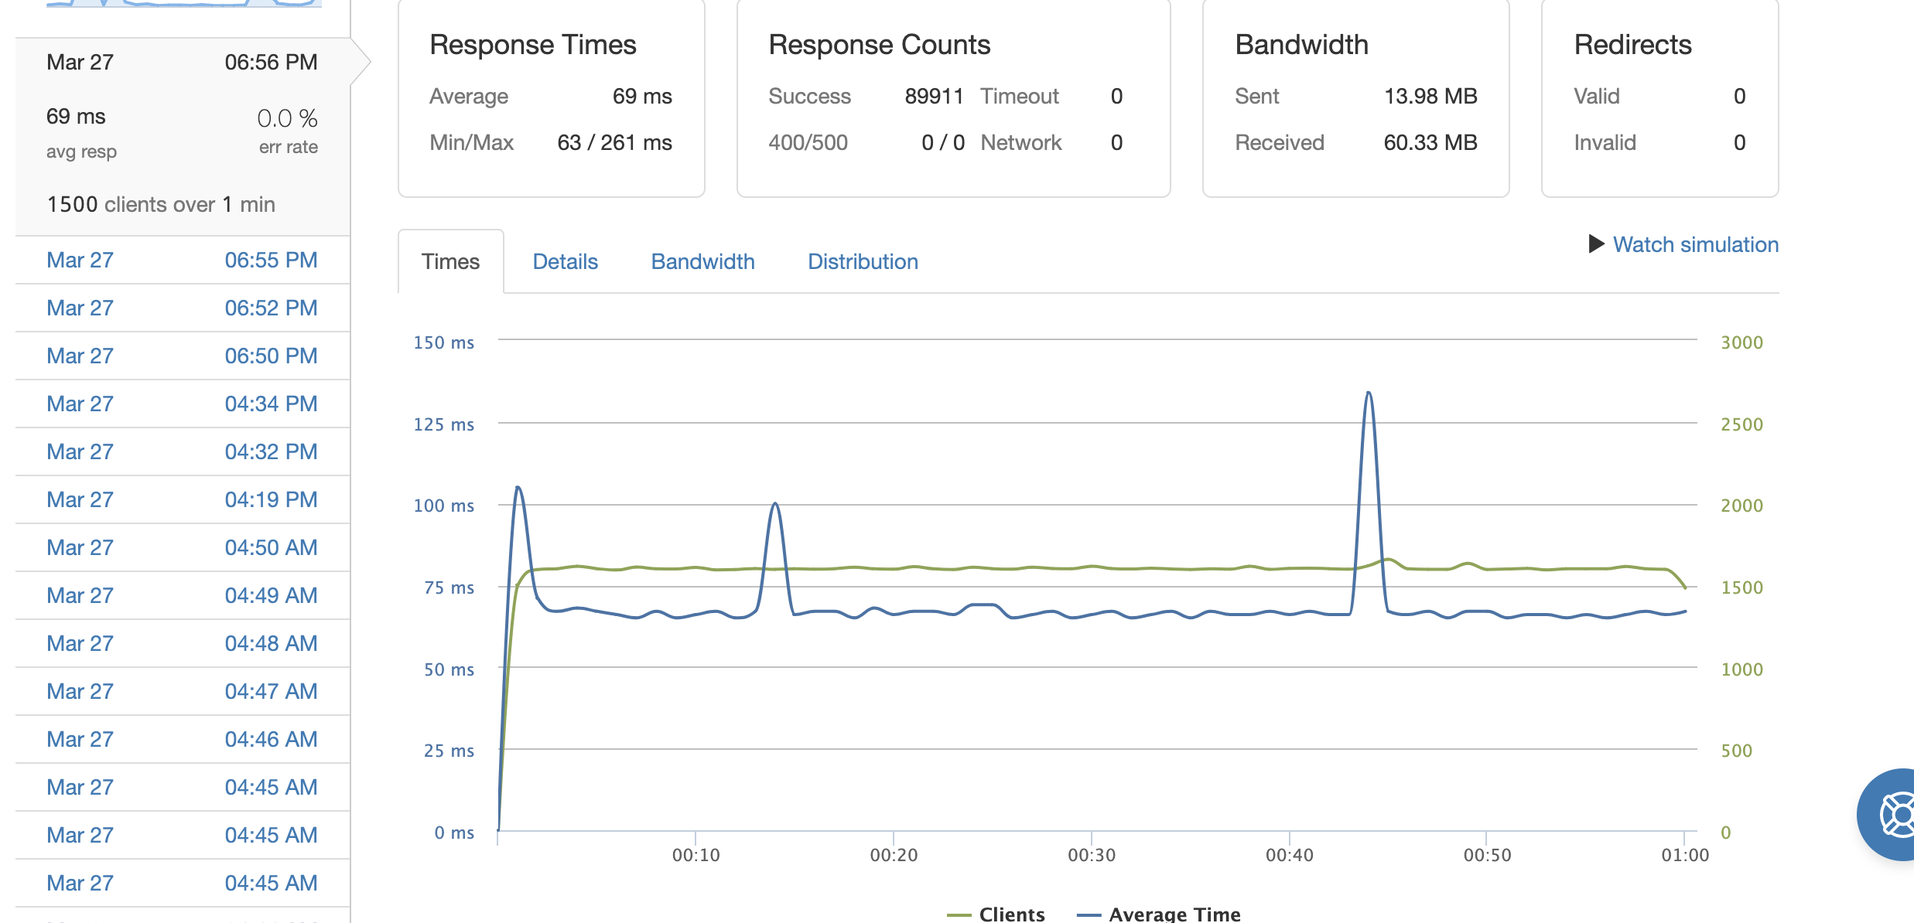Click the sparkline thumbnail above the run list
1914x923 pixels.
(183, 4)
